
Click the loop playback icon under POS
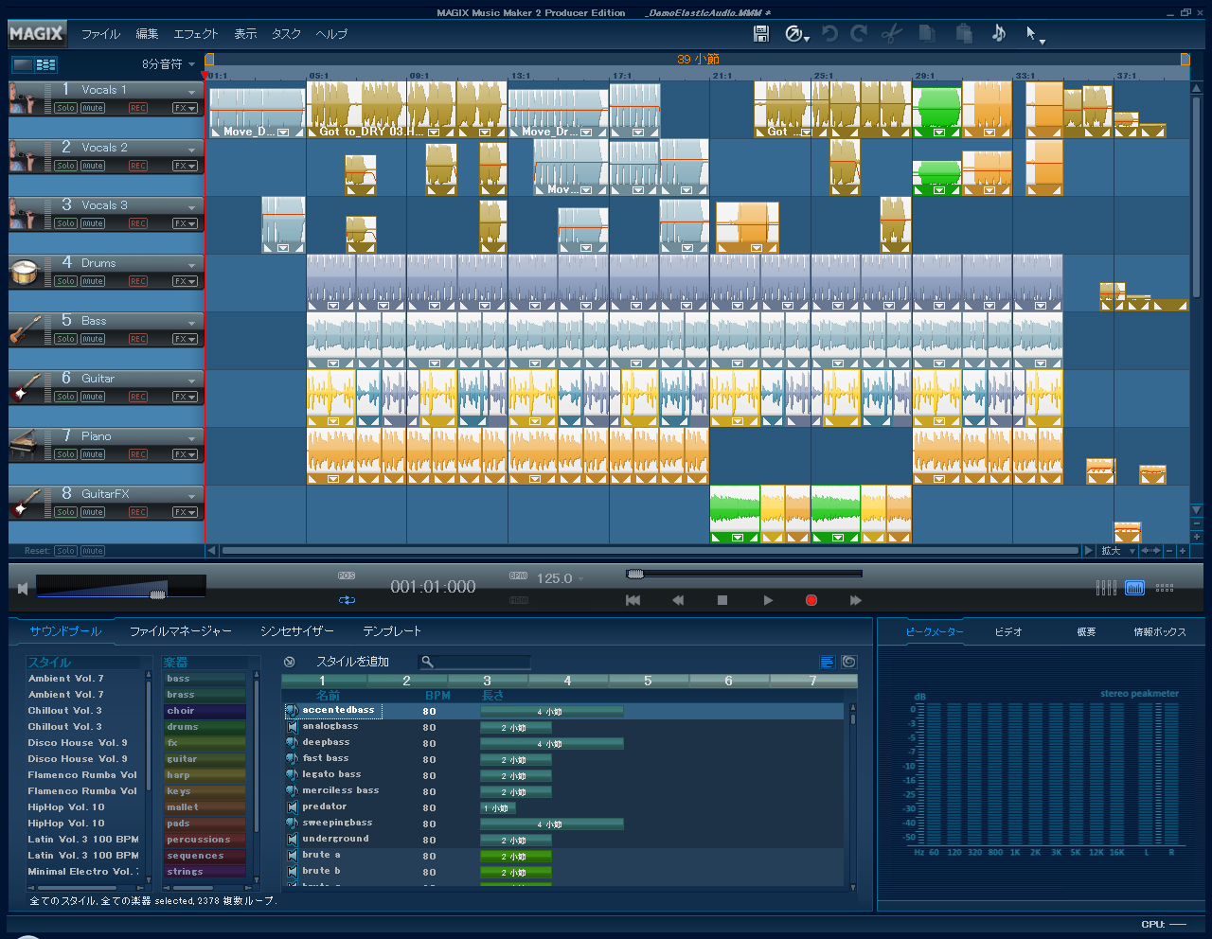click(347, 600)
